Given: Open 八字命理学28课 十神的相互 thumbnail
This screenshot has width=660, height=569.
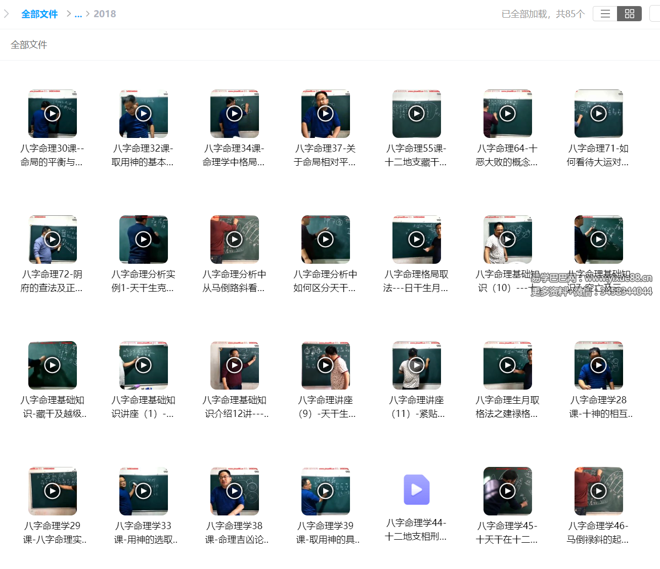Looking at the screenshot, I should tap(599, 365).
